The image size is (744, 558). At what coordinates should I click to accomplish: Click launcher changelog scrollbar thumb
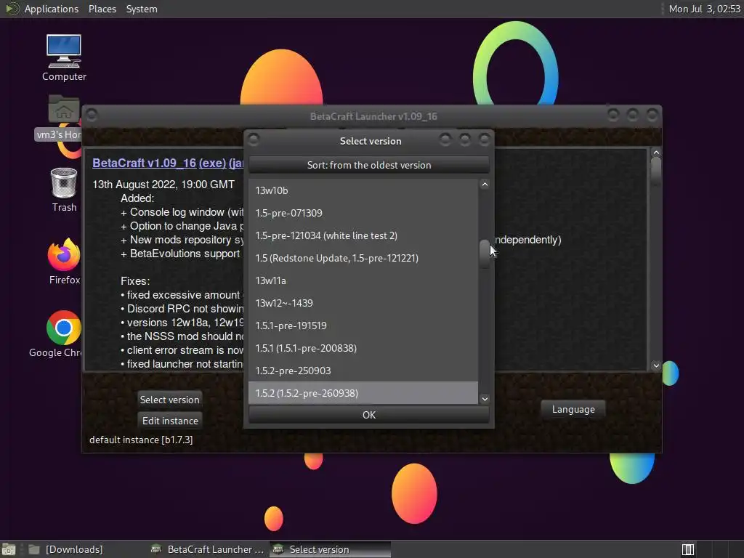656,171
